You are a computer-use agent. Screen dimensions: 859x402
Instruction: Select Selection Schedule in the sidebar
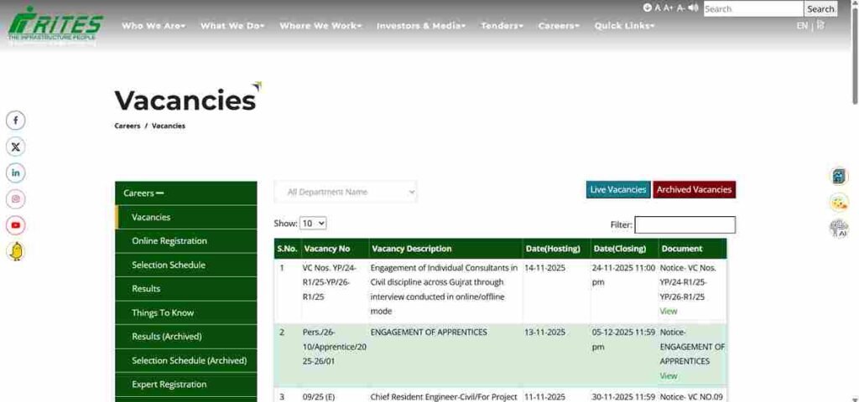coord(185,265)
